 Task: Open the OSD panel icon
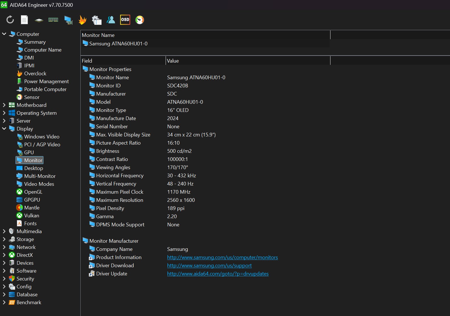[x=125, y=20]
